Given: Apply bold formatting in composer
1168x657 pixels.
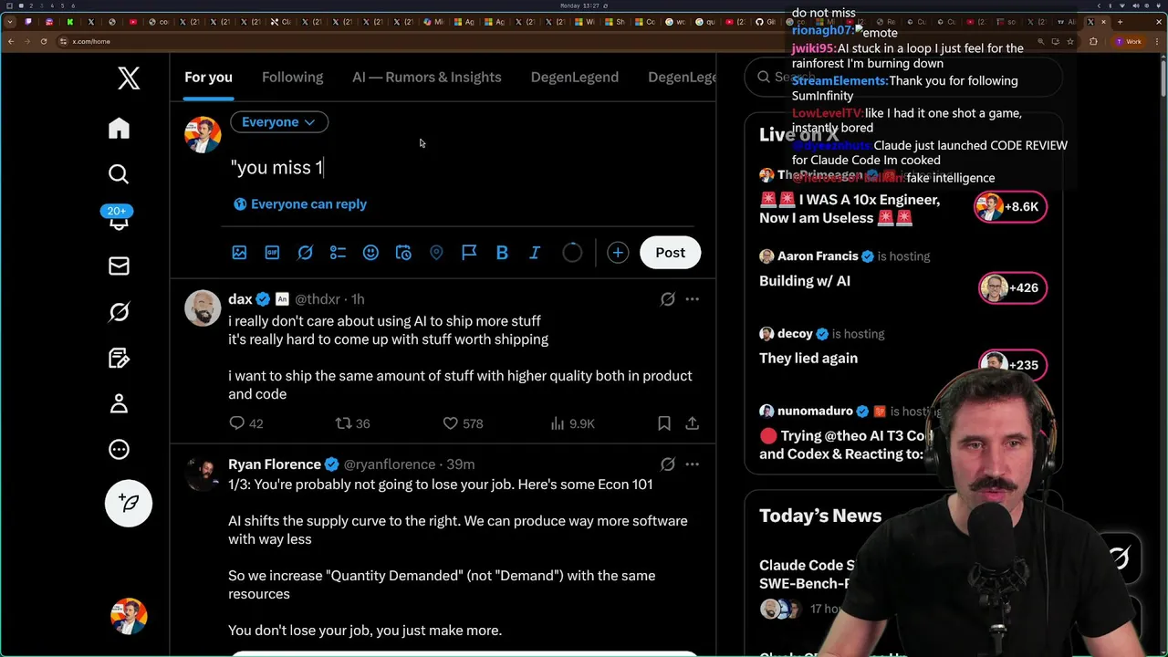Looking at the screenshot, I should click(502, 253).
